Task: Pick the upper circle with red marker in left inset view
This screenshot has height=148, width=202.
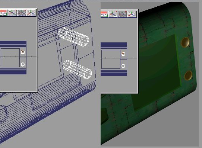Action: 23,52
